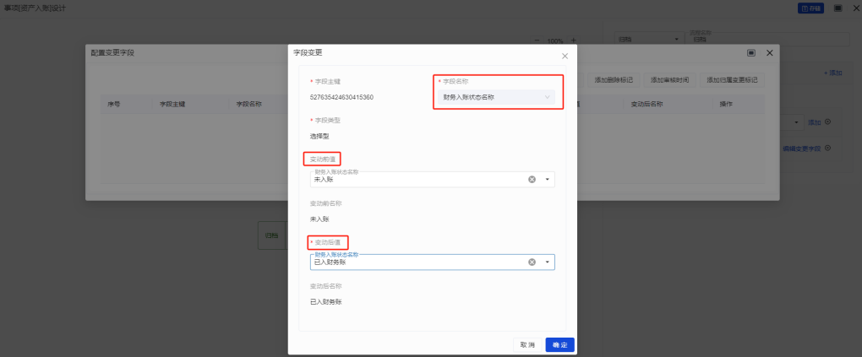
Task: Expand the 变动后值 dropdown arrow
Action: pyautogui.click(x=547, y=262)
